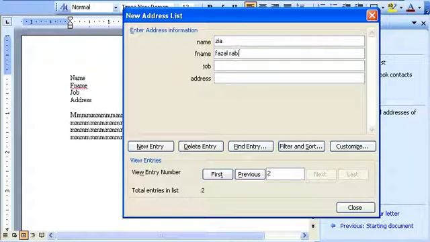
Task: Switch to Normal view icon
Action: pyautogui.click(x=5, y=235)
